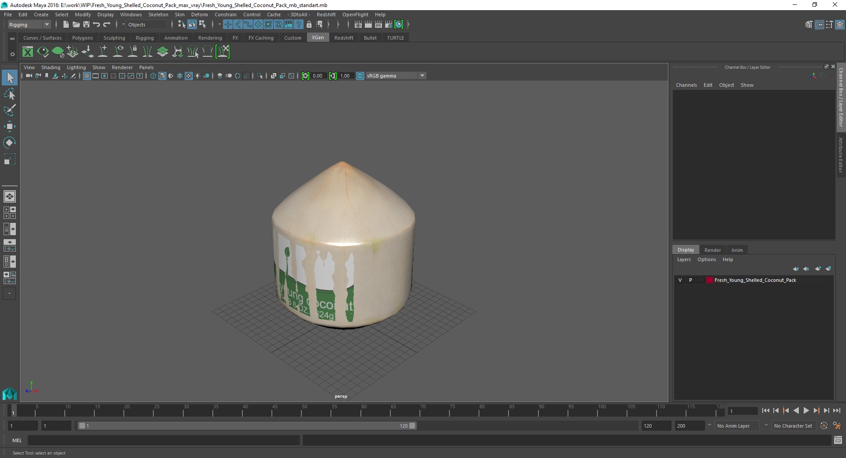Toggle layer visibility V for coconut layer

[680, 280]
